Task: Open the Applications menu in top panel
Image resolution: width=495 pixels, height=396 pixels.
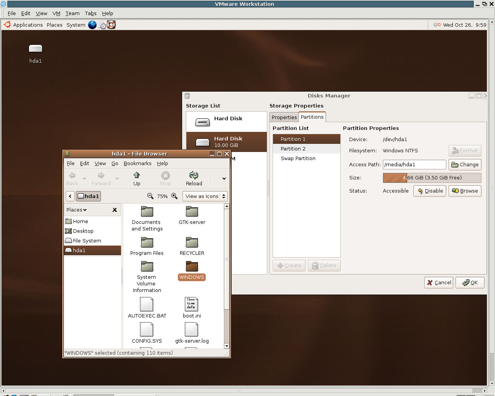Action: (x=28, y=25)
